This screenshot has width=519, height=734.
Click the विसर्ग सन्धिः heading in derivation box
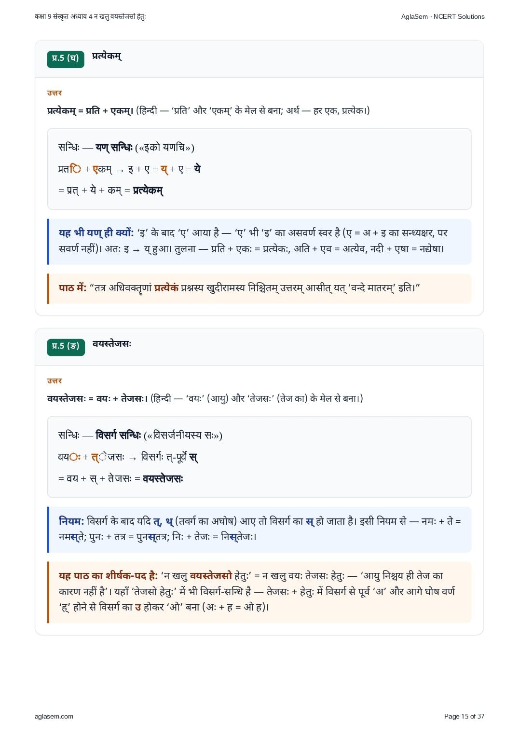click(118, 435)
